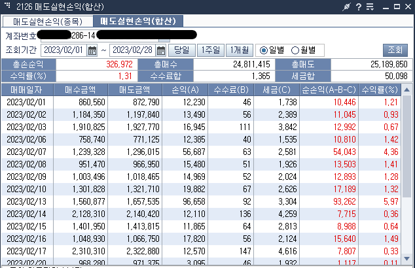Screen dimensions: 415x268
Task: Select the row dated 2023/02/03
Action: [x=201, y=127]
